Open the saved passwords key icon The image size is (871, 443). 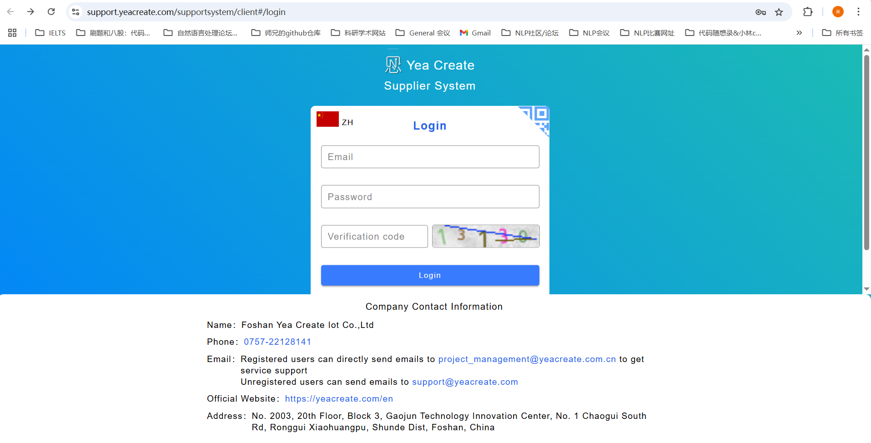point(760,12)
